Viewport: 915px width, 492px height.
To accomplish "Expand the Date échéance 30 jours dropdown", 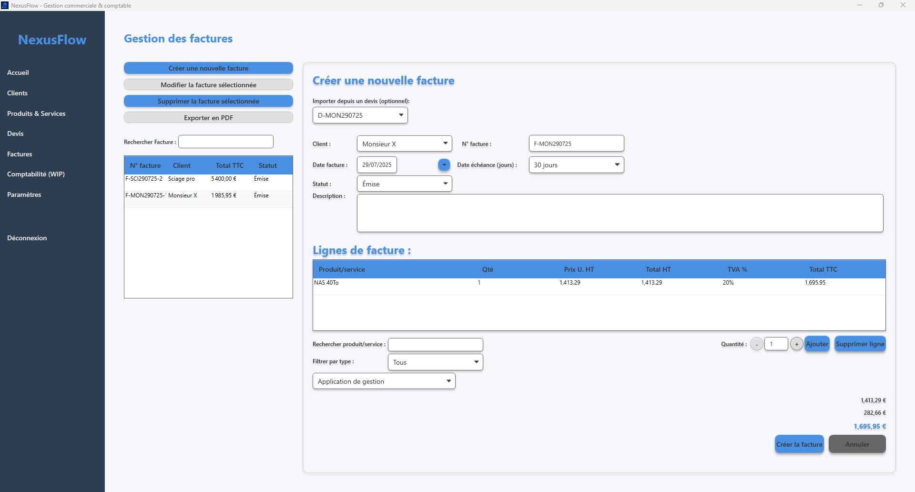I will pos(576,165).
